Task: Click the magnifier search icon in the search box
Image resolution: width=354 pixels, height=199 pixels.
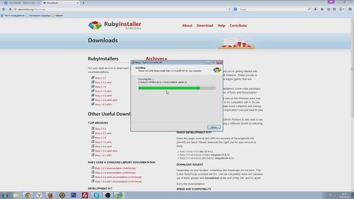Action: pyautogui.click(x=309, y=9)
